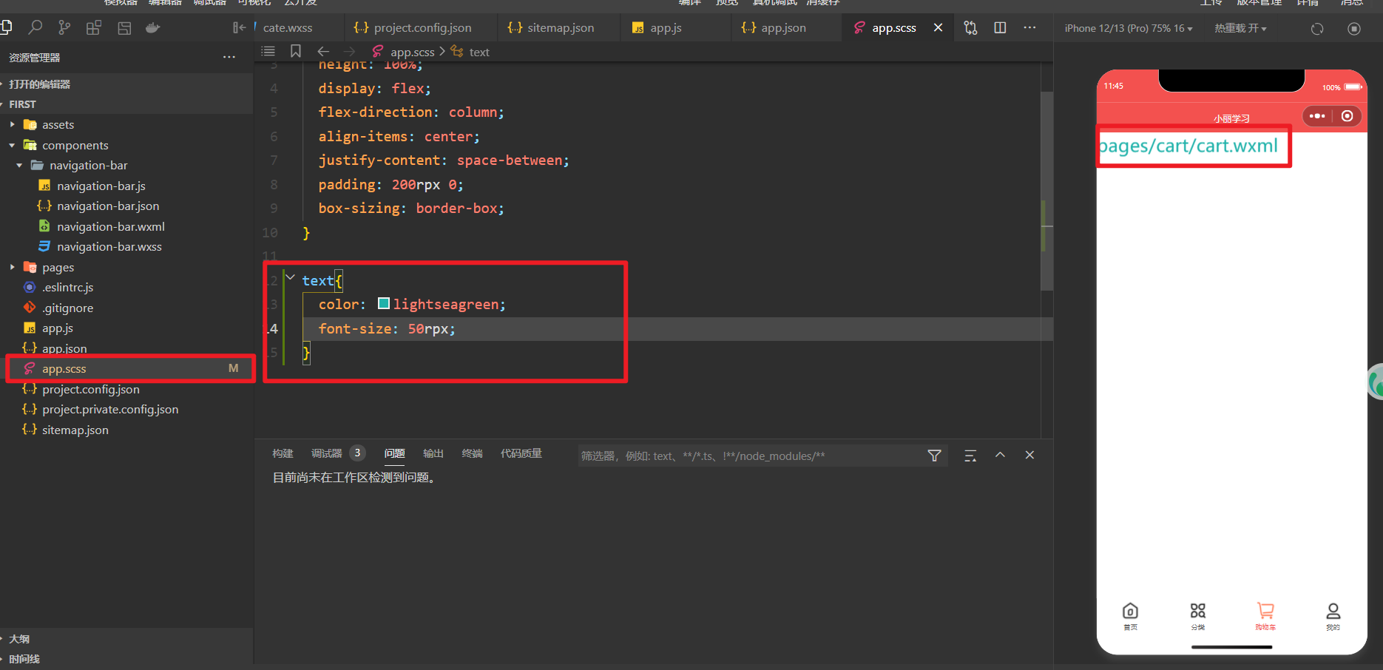The image size is (1383, 670).
Task: Open the category tab in the phone simulator
Action: [x=1198, y=616]
